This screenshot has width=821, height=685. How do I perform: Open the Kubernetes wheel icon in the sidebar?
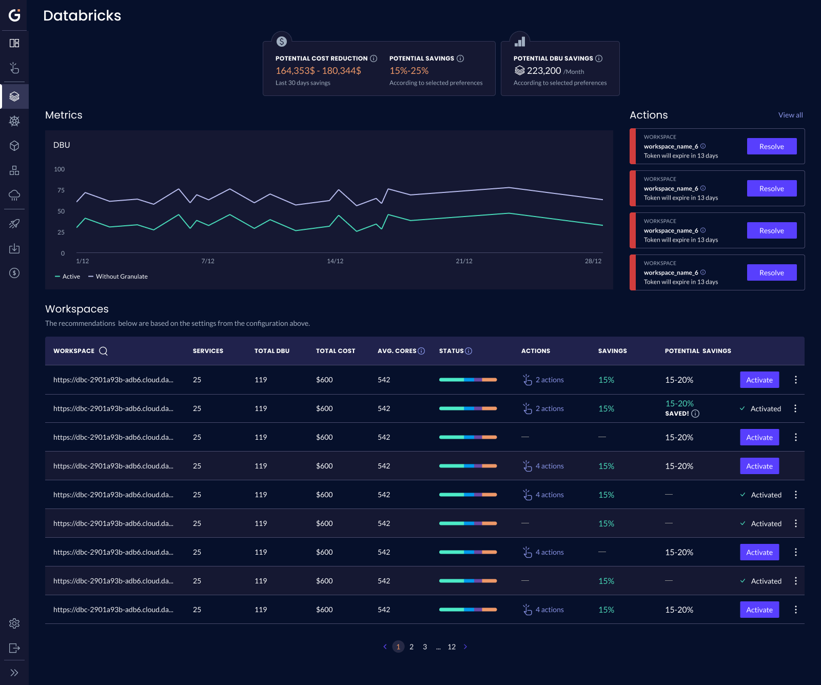click(14, 121)
